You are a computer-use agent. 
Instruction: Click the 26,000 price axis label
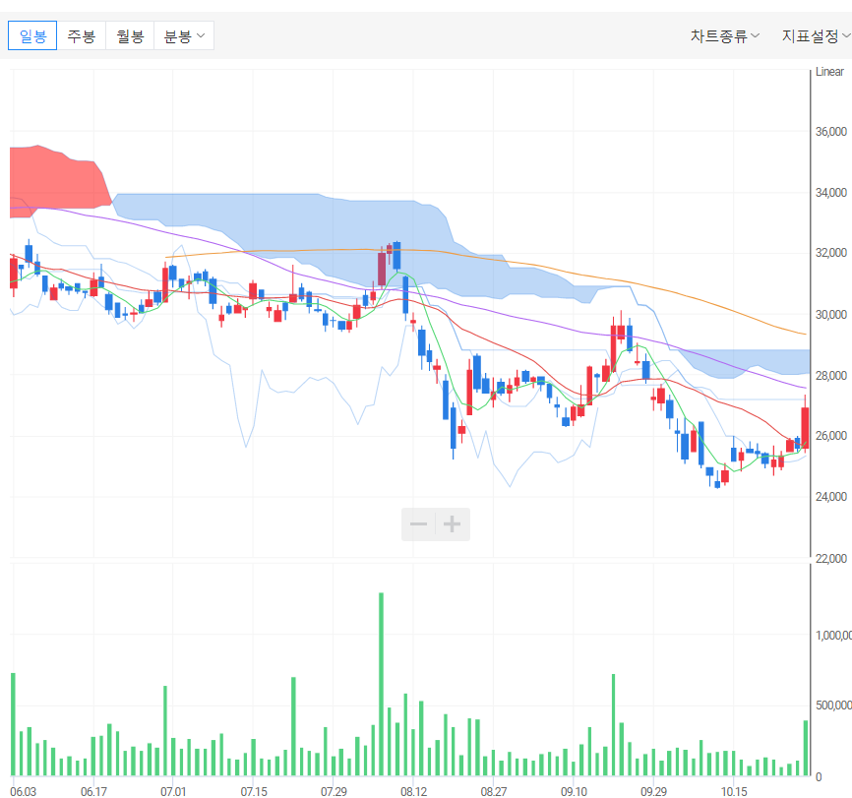tap(830, 436)
